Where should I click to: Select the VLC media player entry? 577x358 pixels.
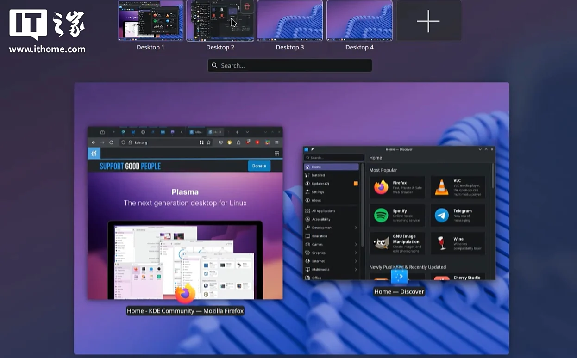pyautogui.click(x=458, y=187)
